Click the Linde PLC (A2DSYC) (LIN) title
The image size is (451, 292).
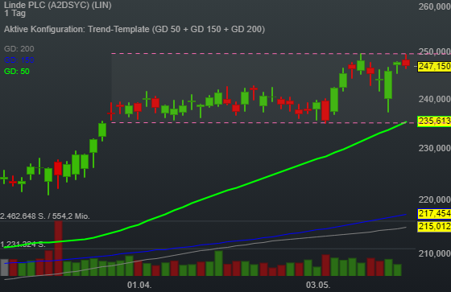point(58,5)
